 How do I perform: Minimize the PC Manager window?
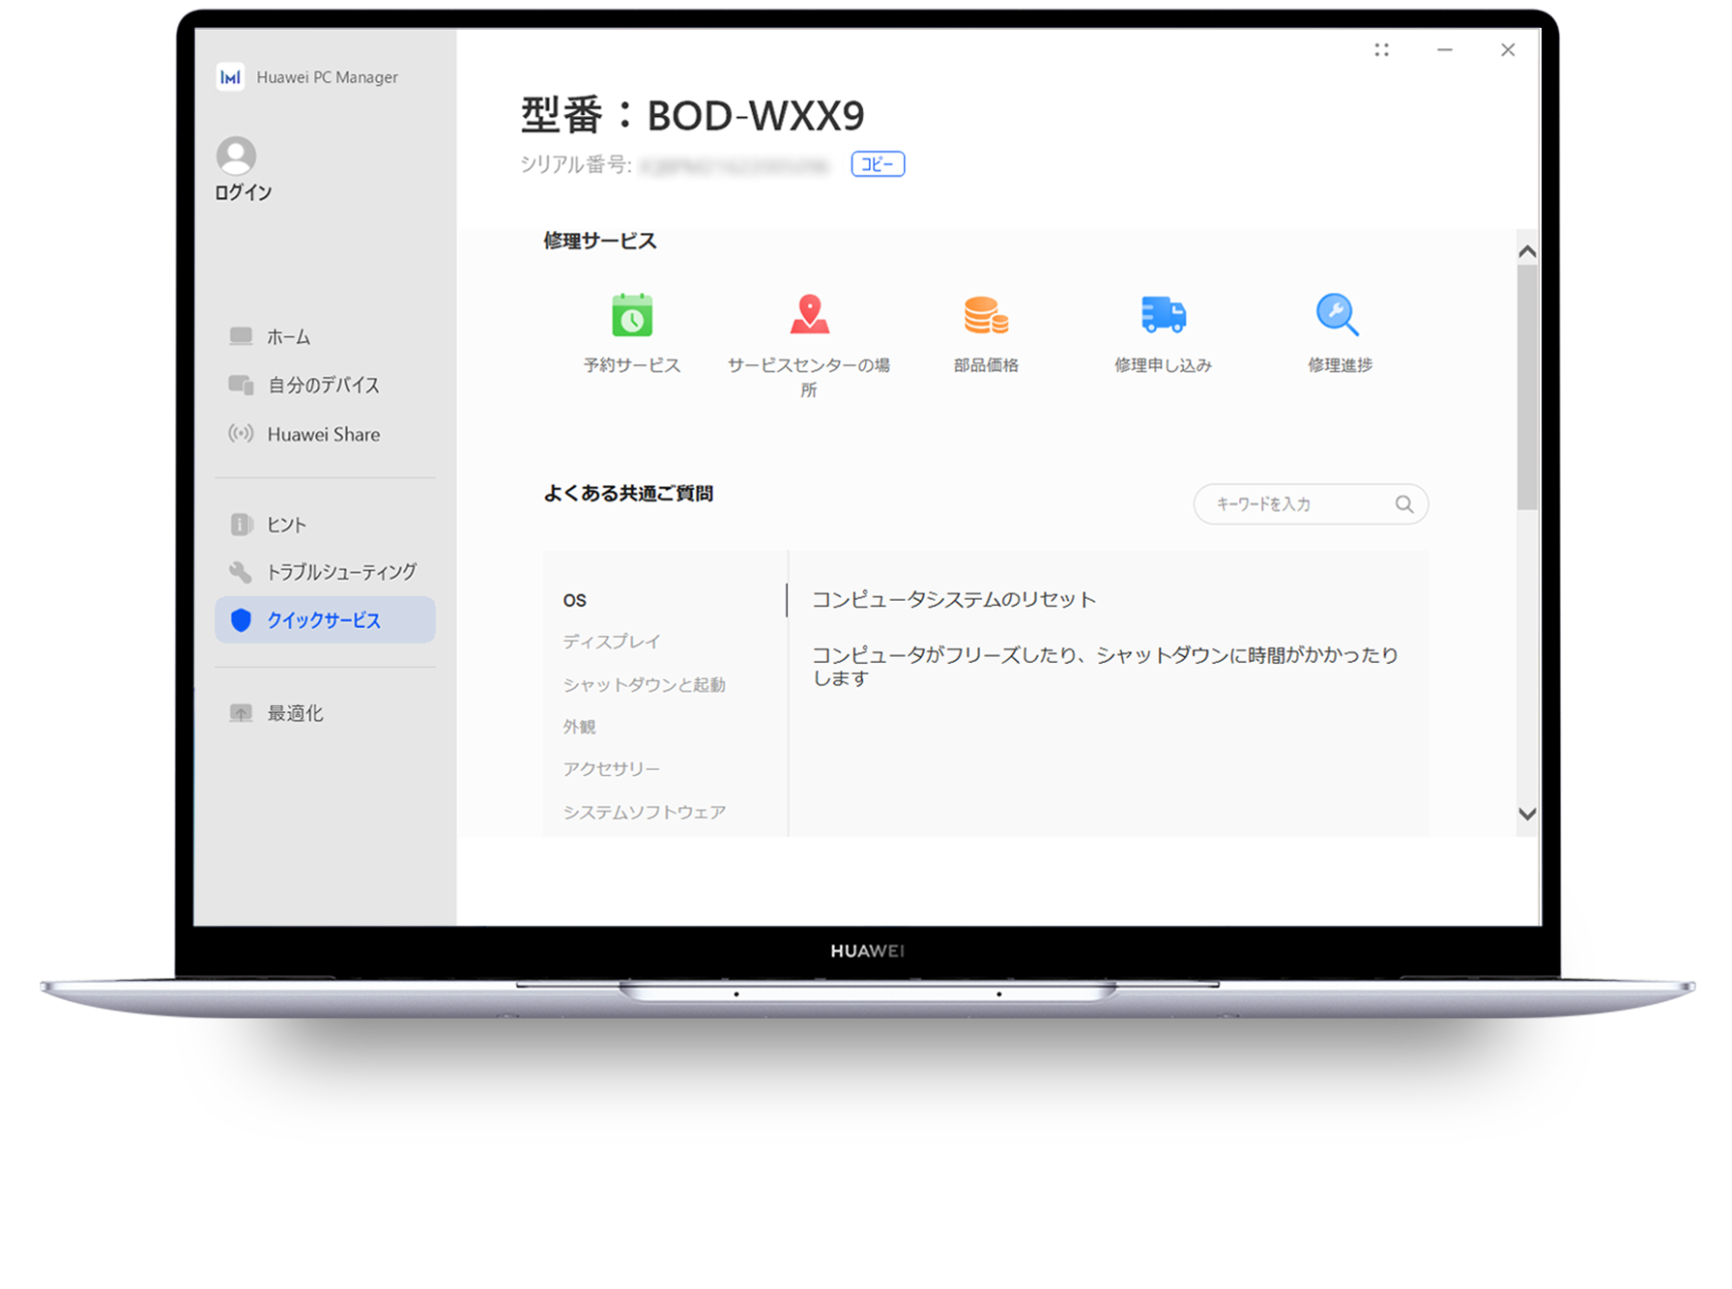click(1445, 50)
